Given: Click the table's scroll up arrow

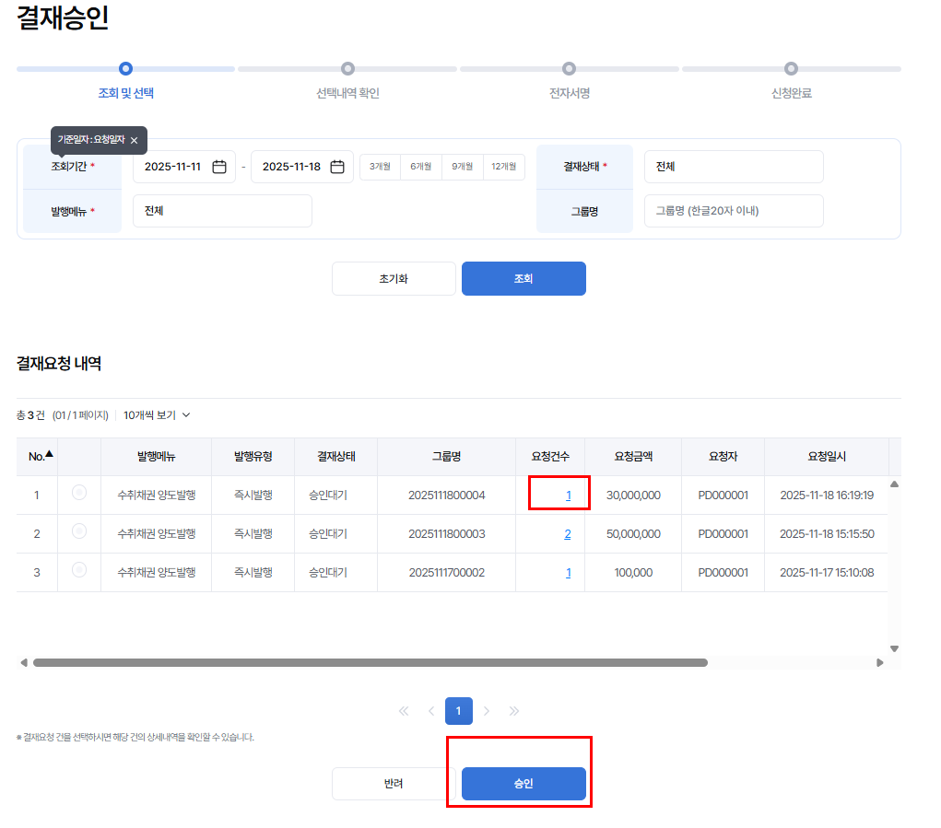Looking at the screenshot, I should 894,484.
